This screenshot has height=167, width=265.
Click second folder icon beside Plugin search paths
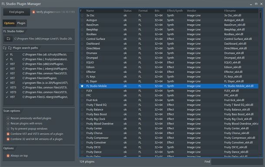pyautogui.click(x=10, y=48)
